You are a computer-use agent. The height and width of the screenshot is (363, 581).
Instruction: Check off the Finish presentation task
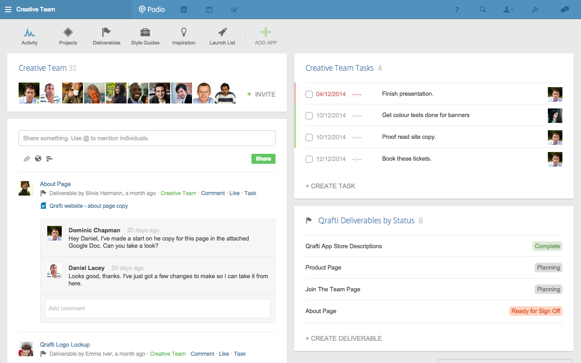pos(309,94)
